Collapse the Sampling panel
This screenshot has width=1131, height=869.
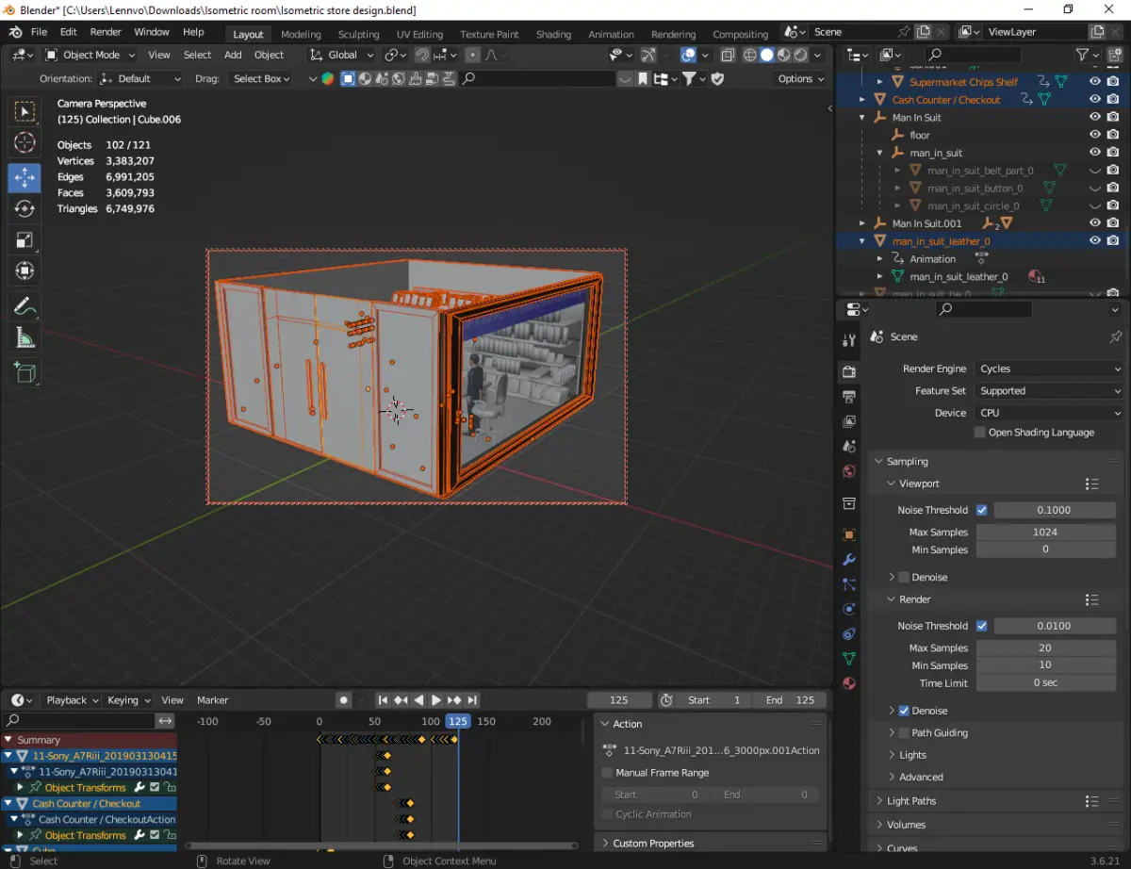point(907,462)
